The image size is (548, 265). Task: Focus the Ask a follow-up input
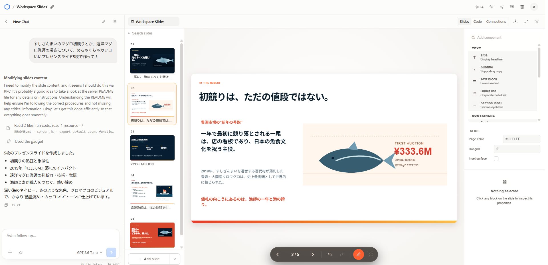[x=60, y=236]
